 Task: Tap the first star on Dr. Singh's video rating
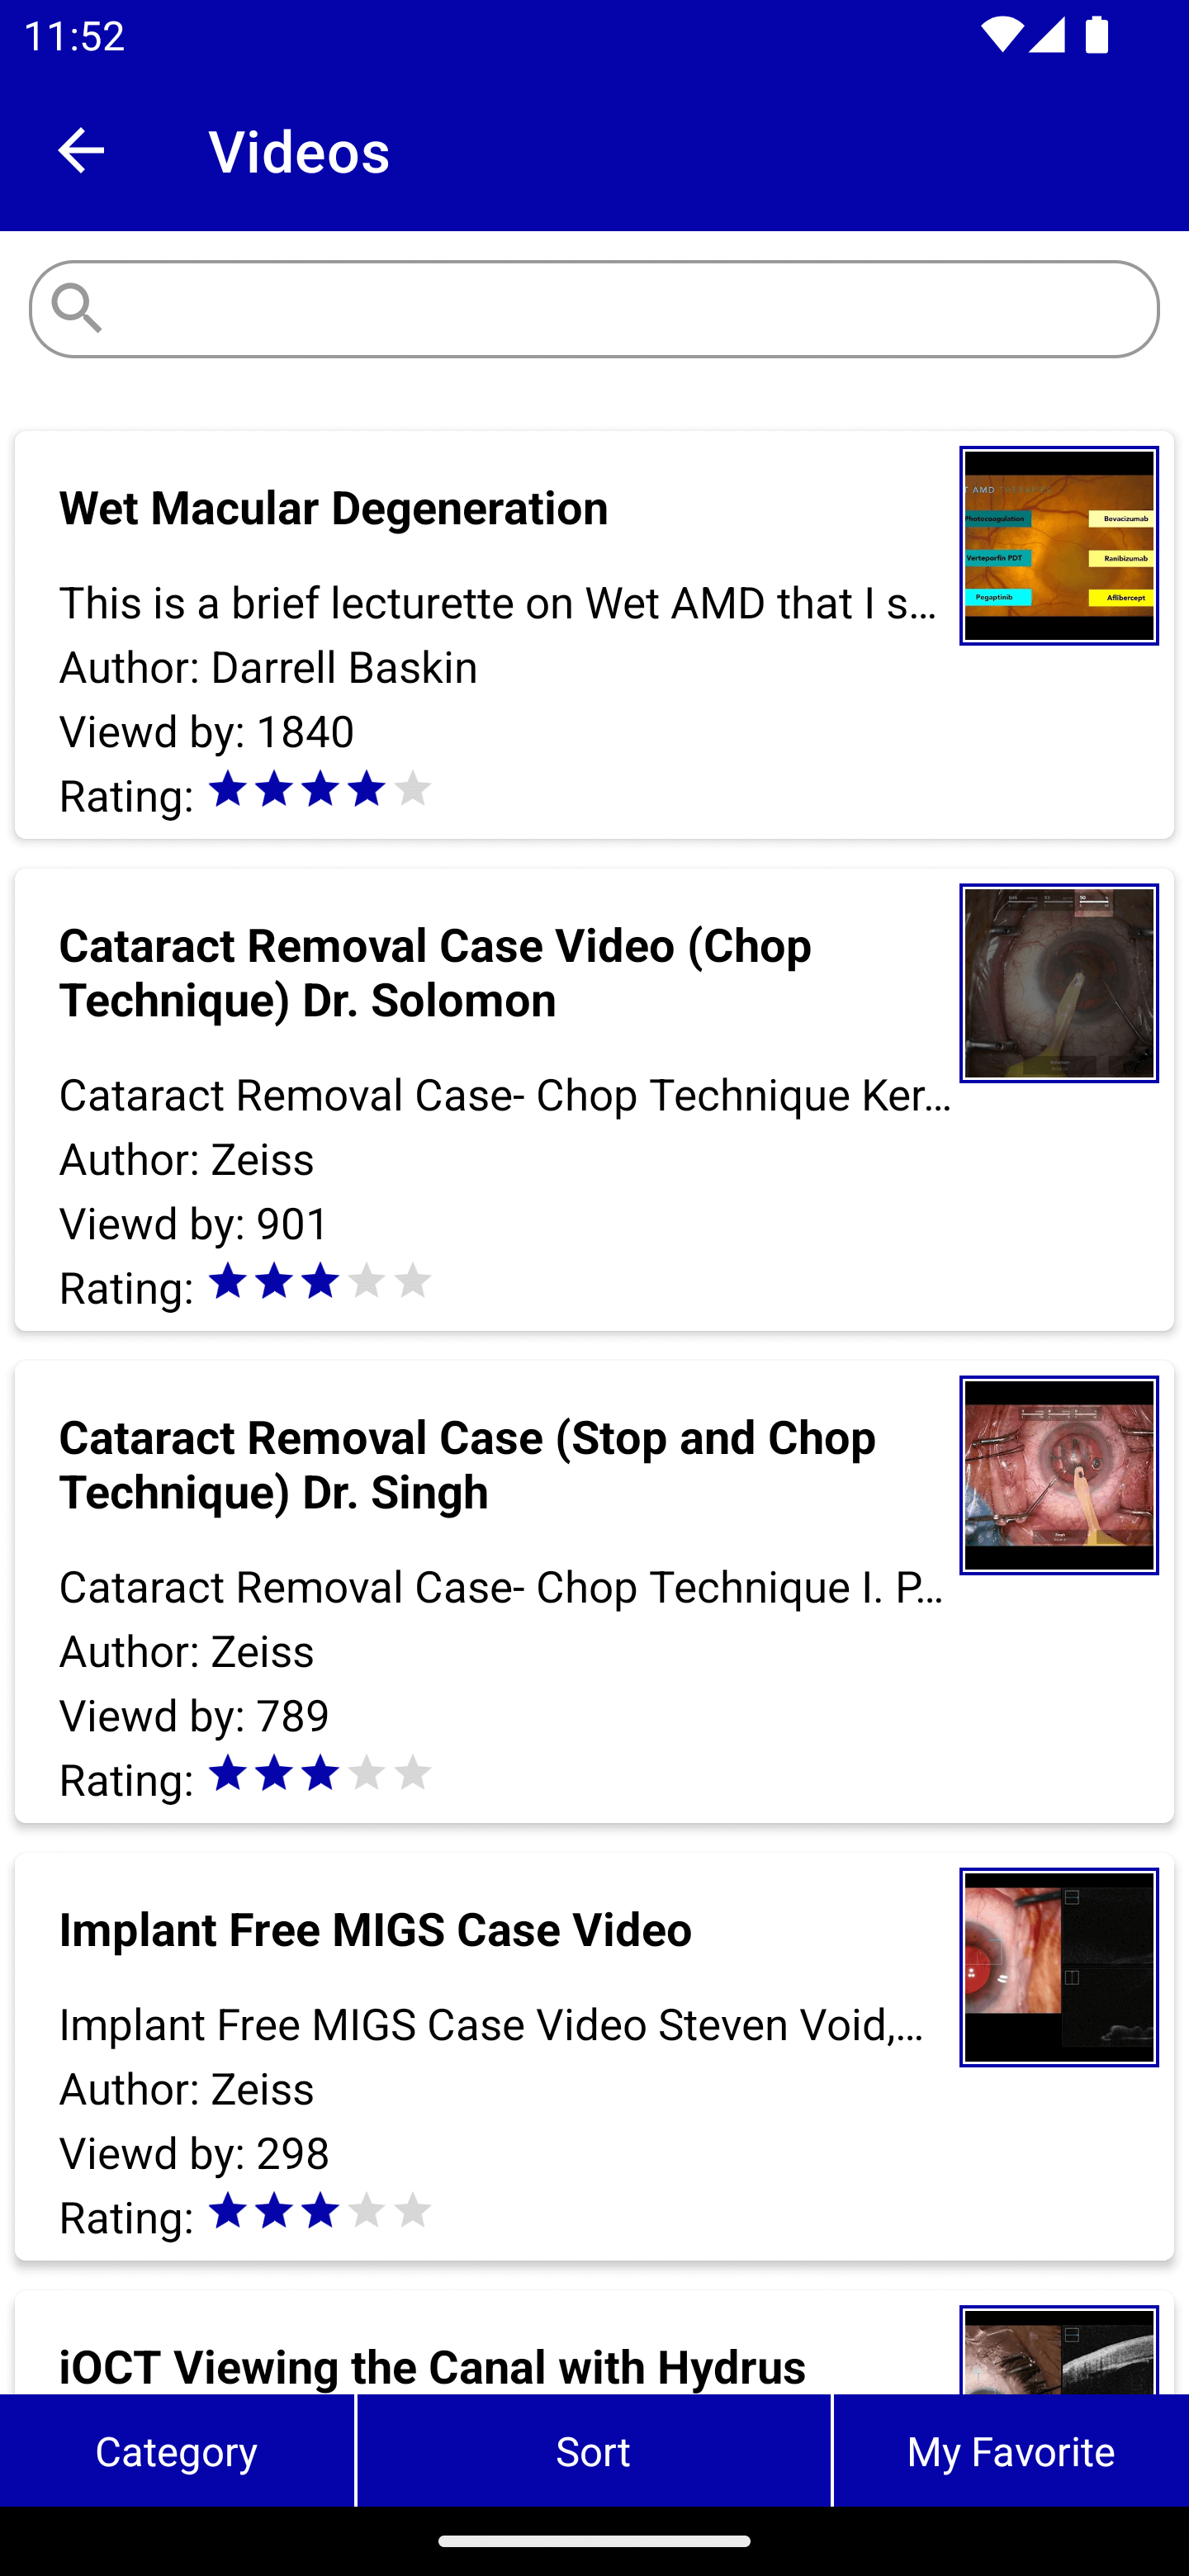(228, 1773)
